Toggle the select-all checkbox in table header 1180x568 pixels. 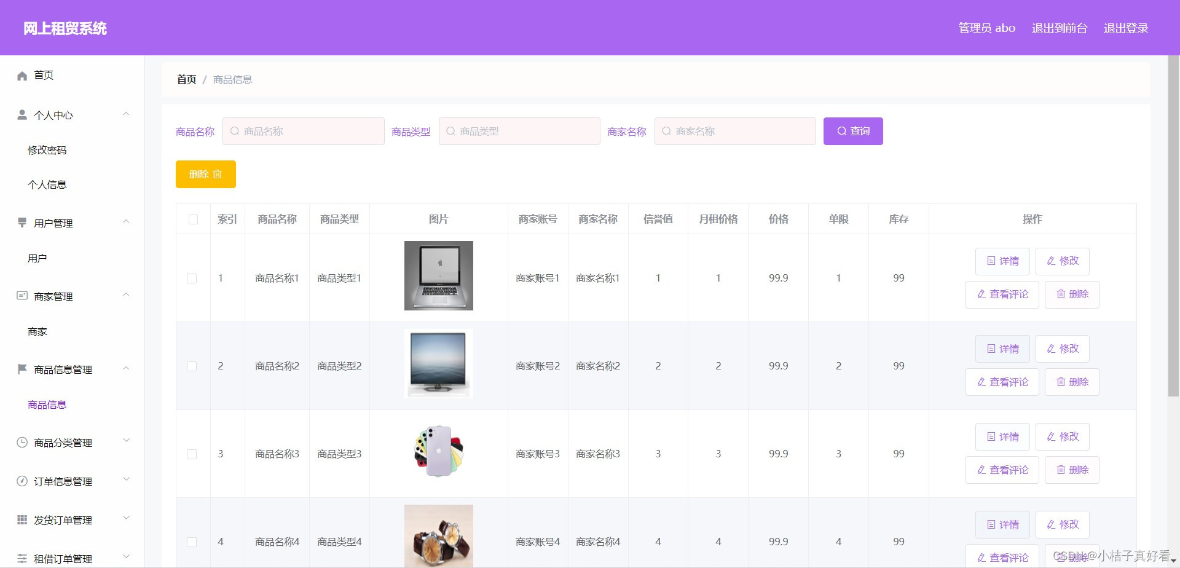coord(193,219)
